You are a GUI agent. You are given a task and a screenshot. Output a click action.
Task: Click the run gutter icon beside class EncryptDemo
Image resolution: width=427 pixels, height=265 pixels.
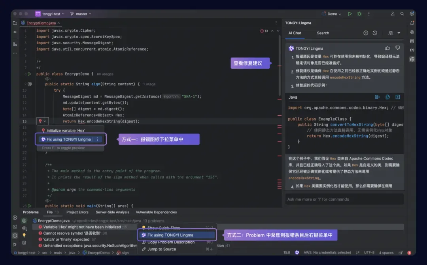coord(29,74)
